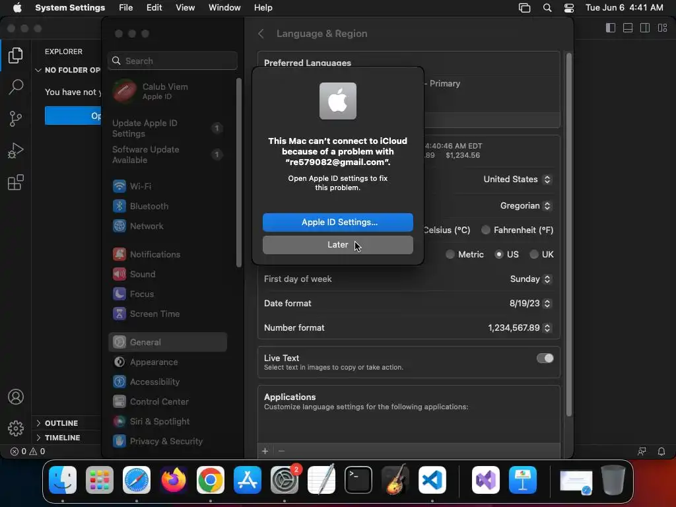Go back from Language & Region
Image resolution: width=676 pixels, height=507 pixels.
point(261,34)
